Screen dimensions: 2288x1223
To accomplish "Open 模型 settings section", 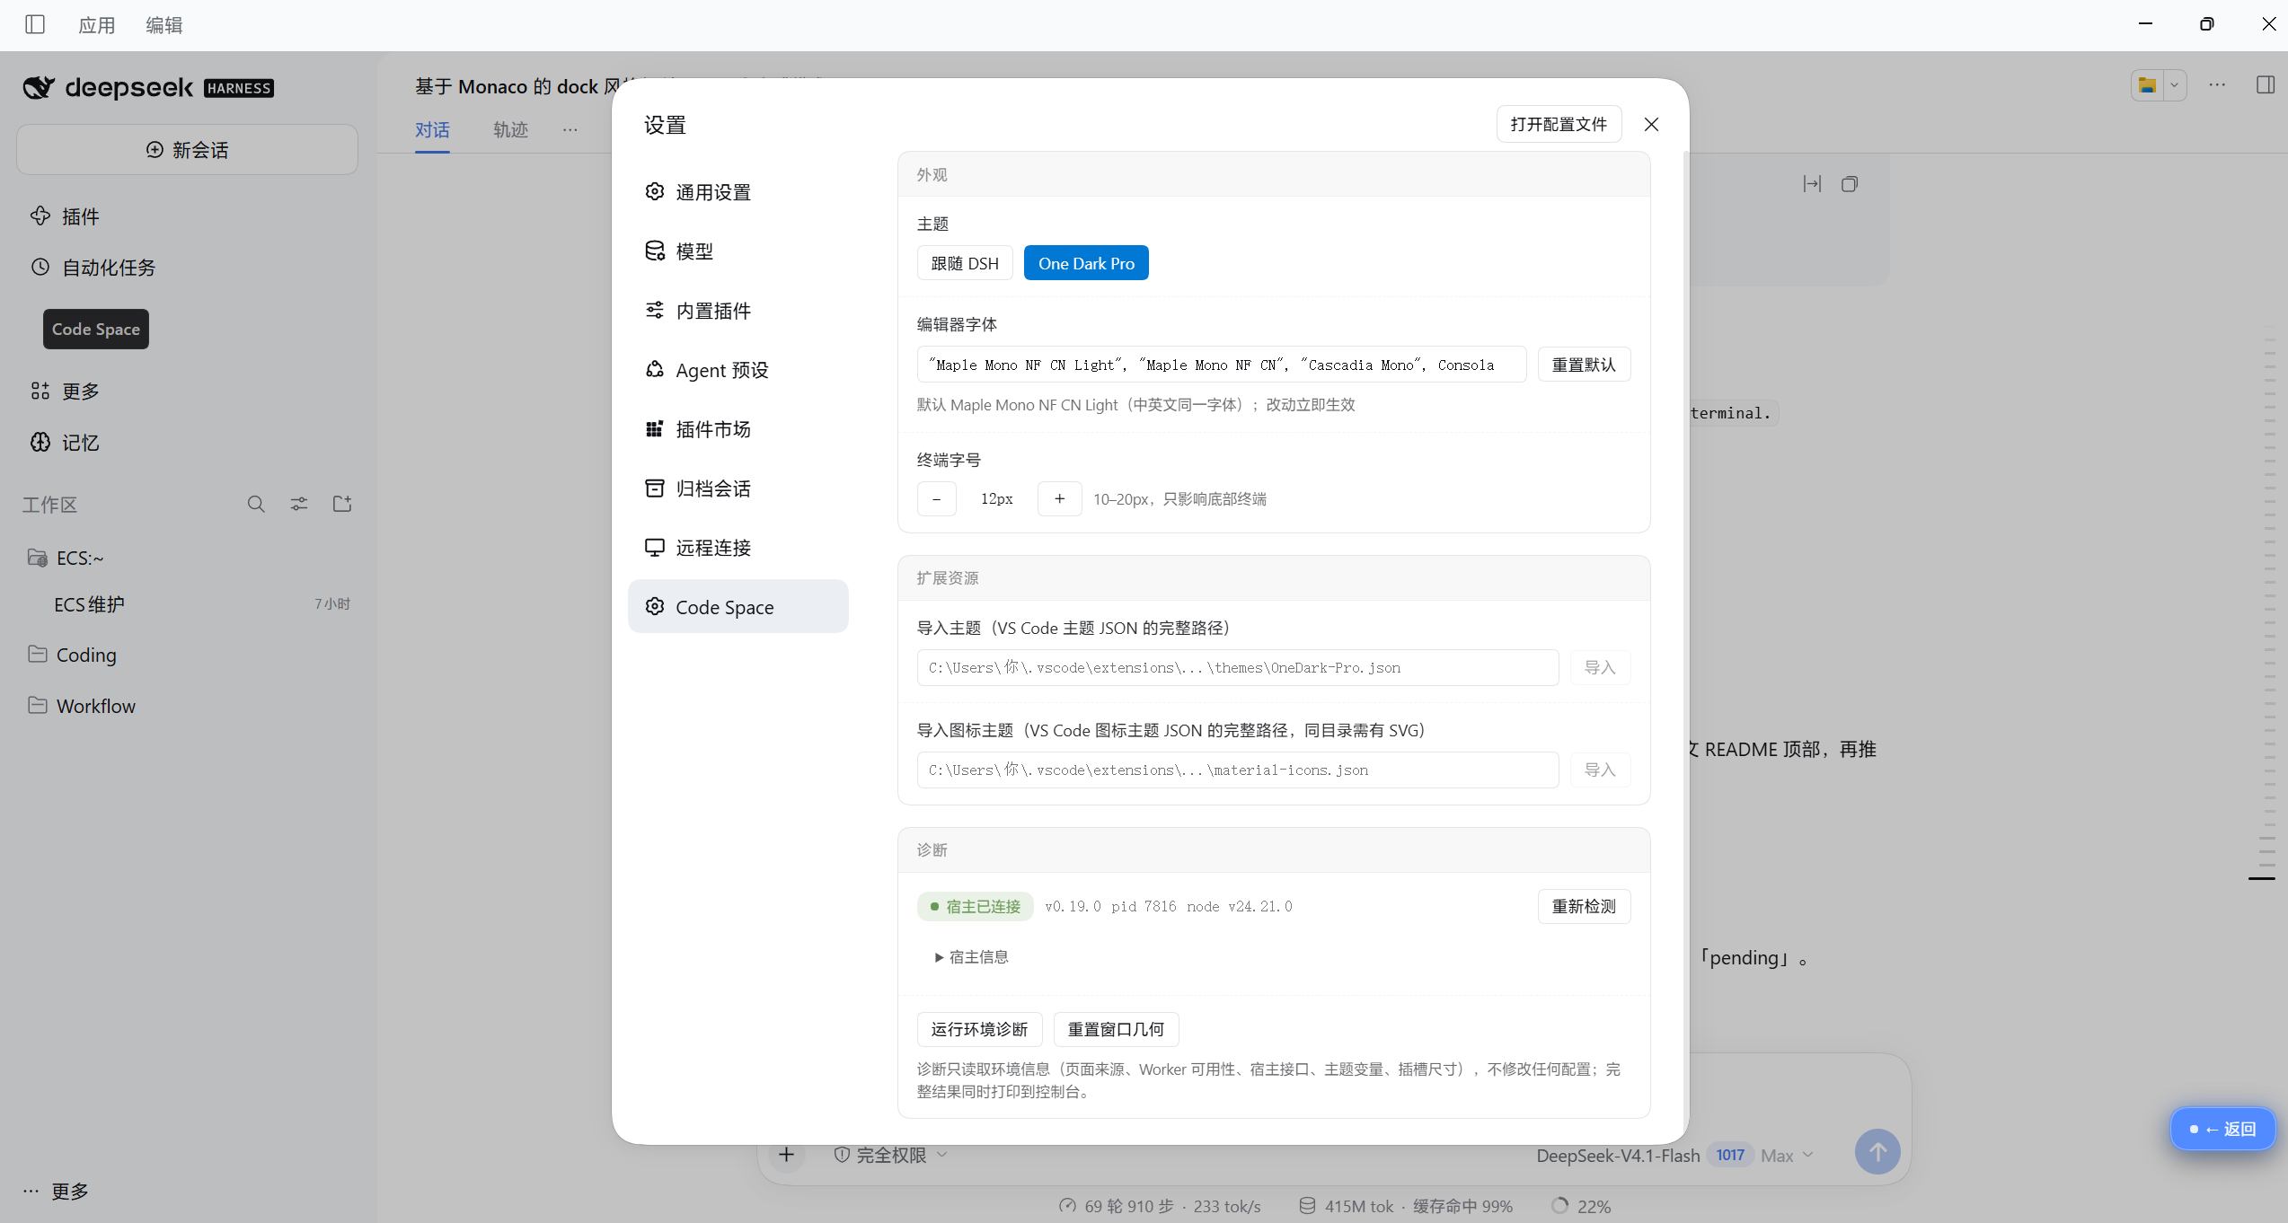I will (x=738, y=251).
